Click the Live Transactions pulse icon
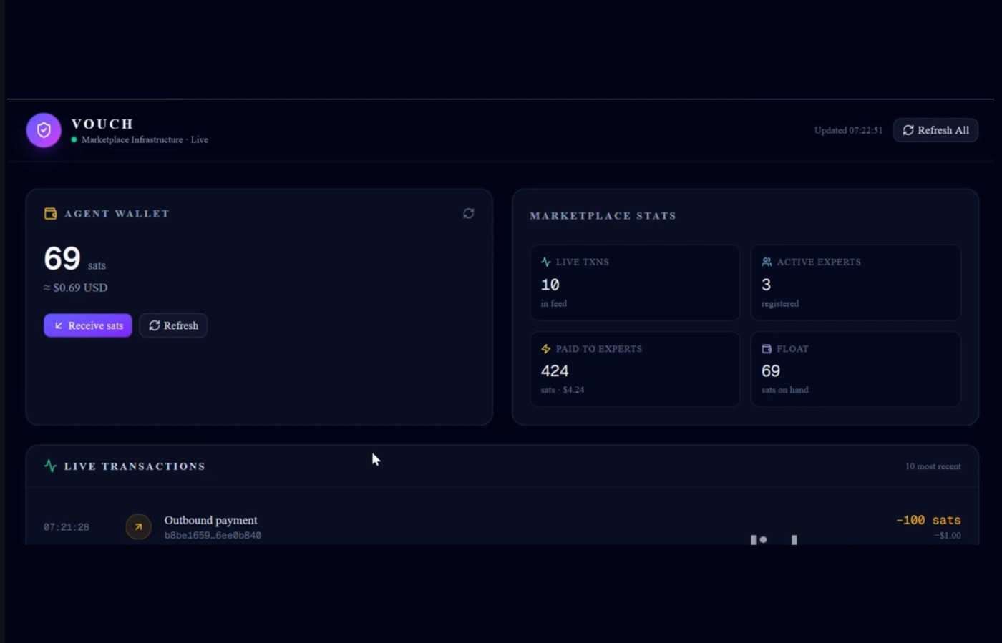 tap(50, 466)
